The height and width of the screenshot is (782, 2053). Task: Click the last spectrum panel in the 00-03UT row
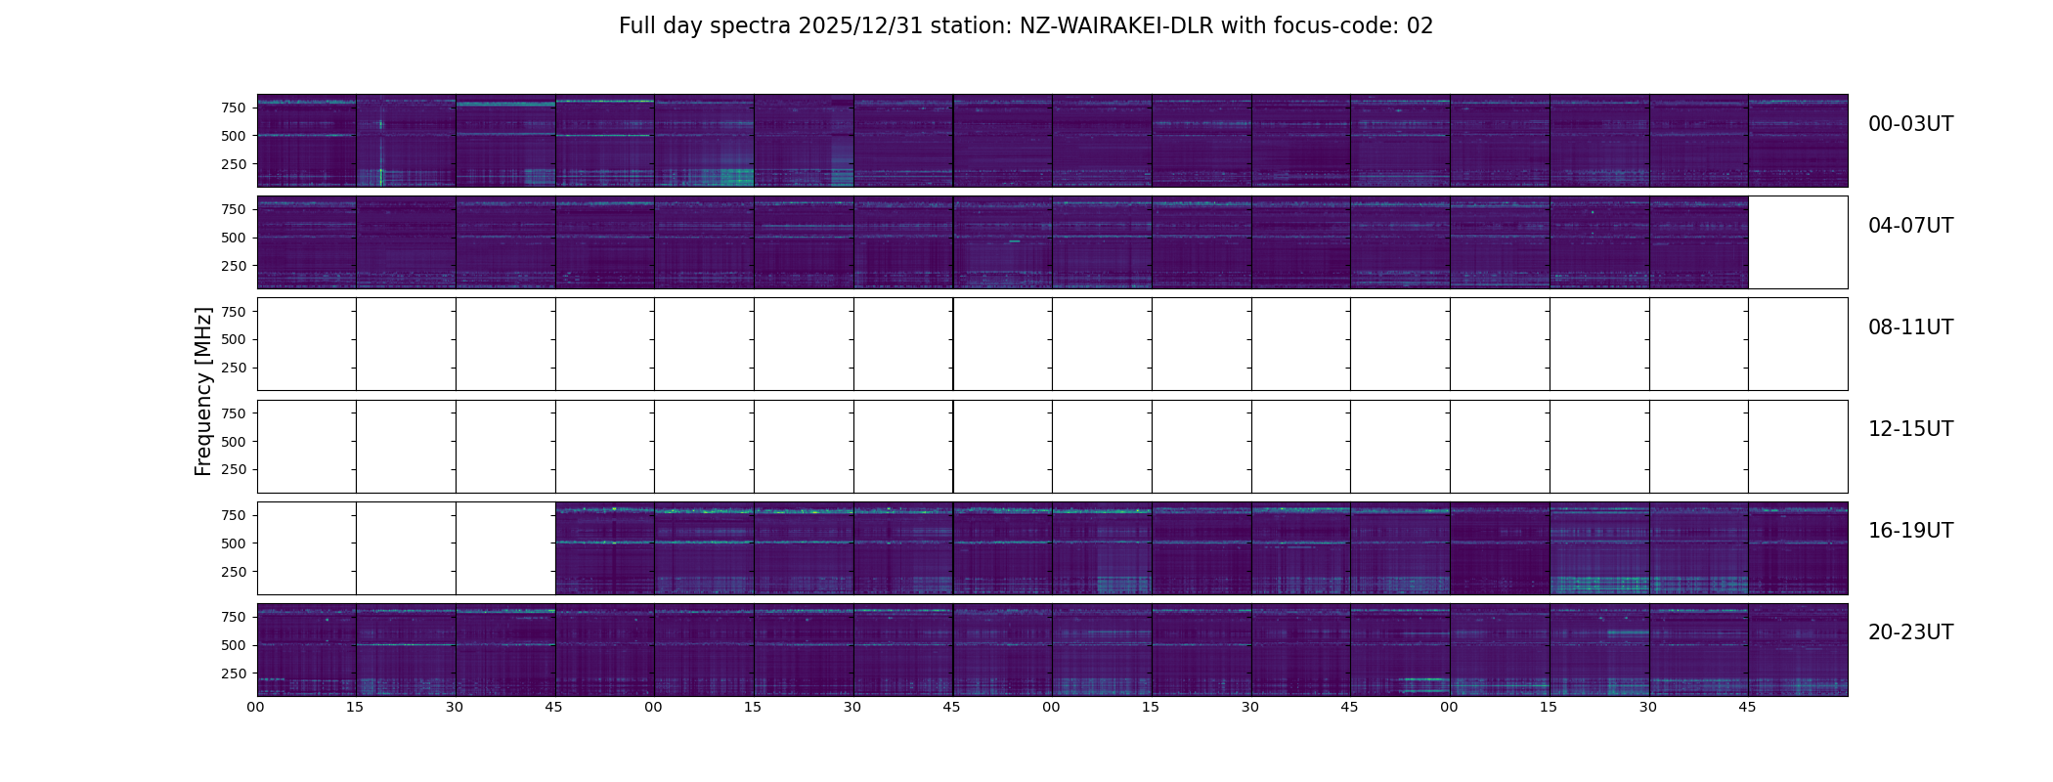(x=1798, y=141)
